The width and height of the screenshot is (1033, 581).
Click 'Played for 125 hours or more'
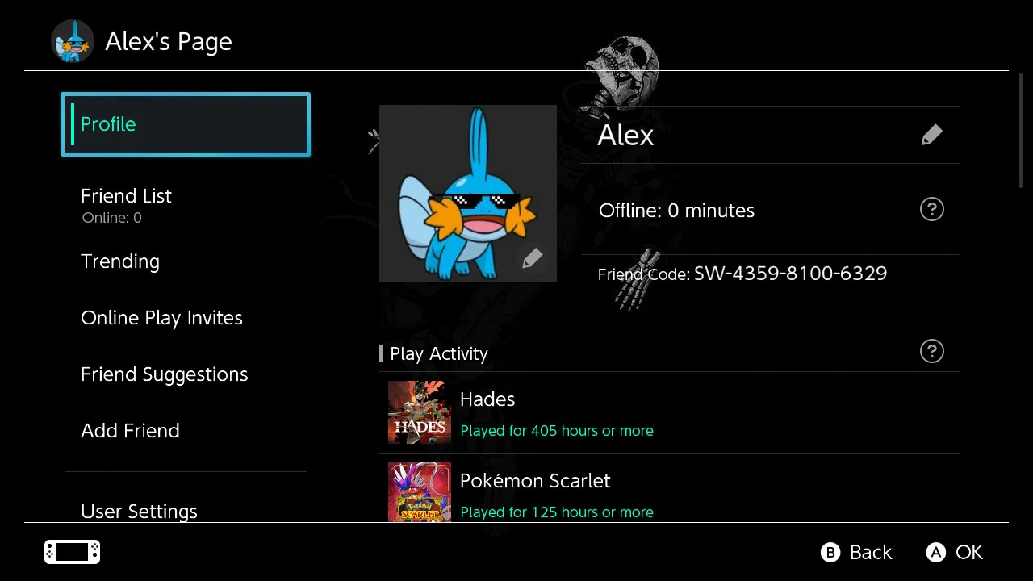(x=557, y=512)
